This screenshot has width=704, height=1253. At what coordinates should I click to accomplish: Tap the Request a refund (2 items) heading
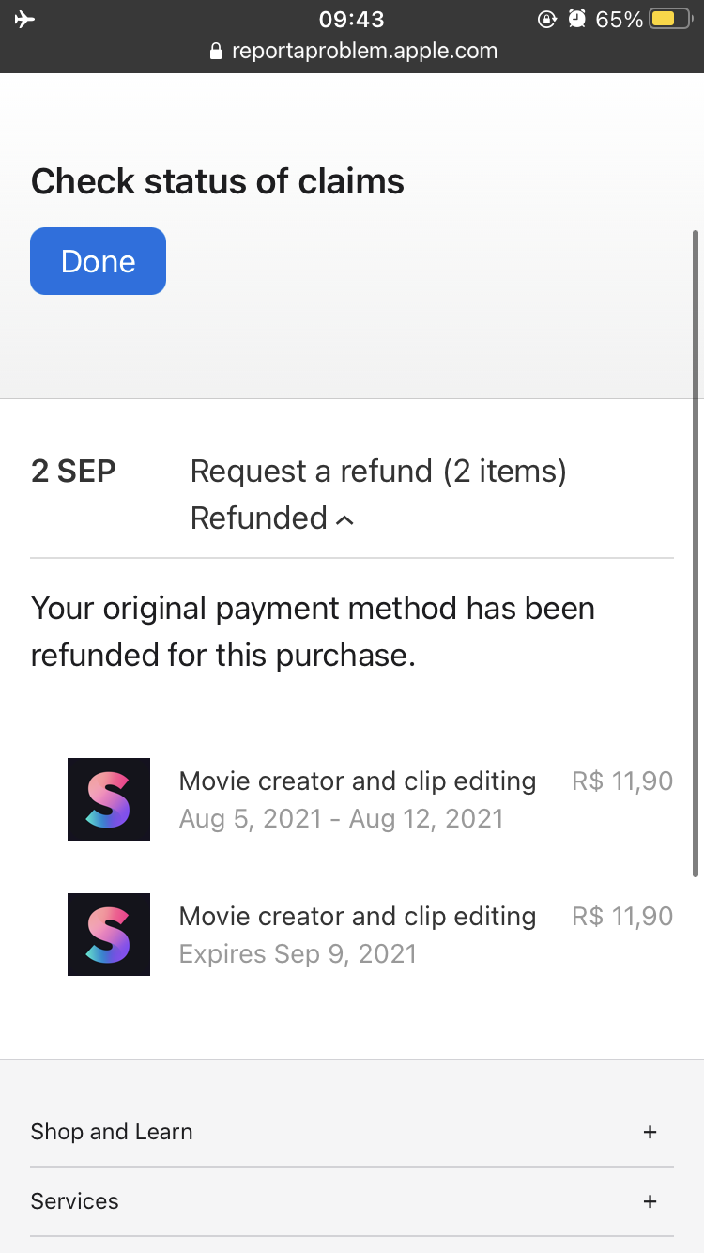coord(378,472)
